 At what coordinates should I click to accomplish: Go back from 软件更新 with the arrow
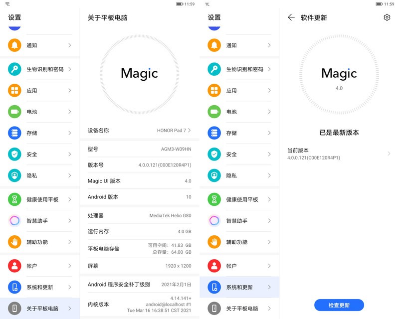pyautogui.click(x=291, y=17)
